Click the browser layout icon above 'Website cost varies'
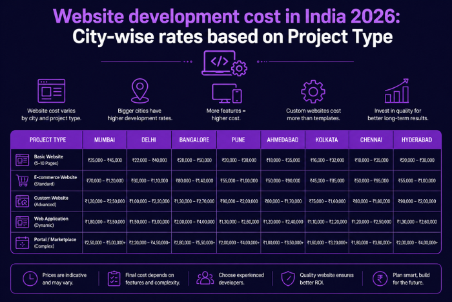Screen dimensions: 452x302 coord(51,91)
